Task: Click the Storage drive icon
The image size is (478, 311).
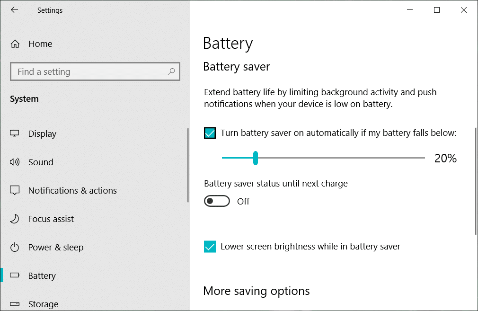Action: [15, 304]
